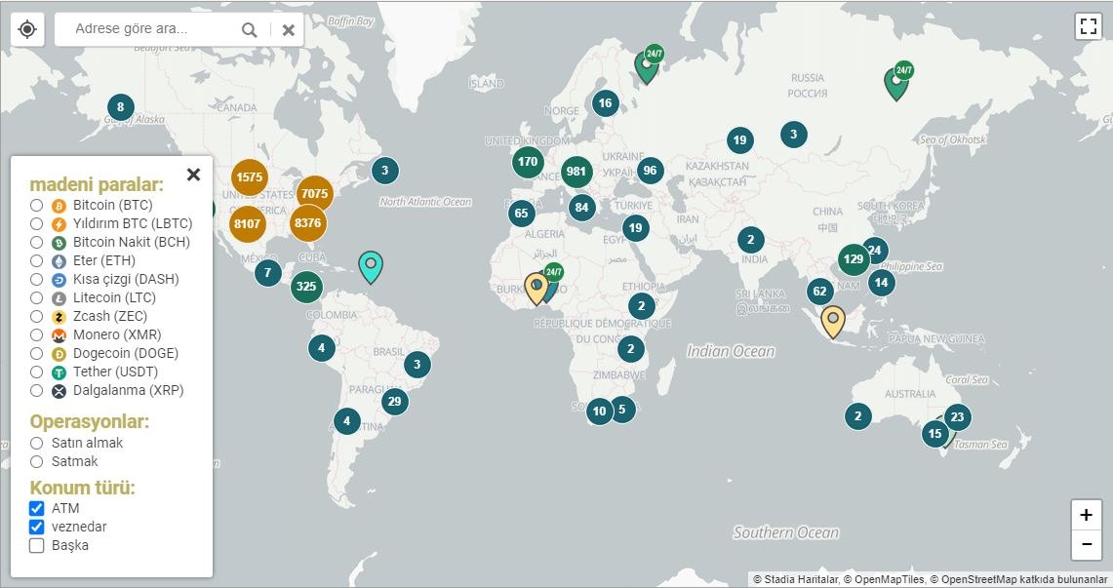
Task: Click the search magnifier icon
Action: click(x=249, y=30)
